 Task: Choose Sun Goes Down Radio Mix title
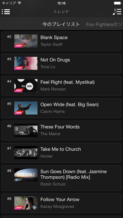pos(73,174)
